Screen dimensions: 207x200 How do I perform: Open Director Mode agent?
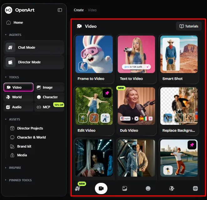click(34, 62)
